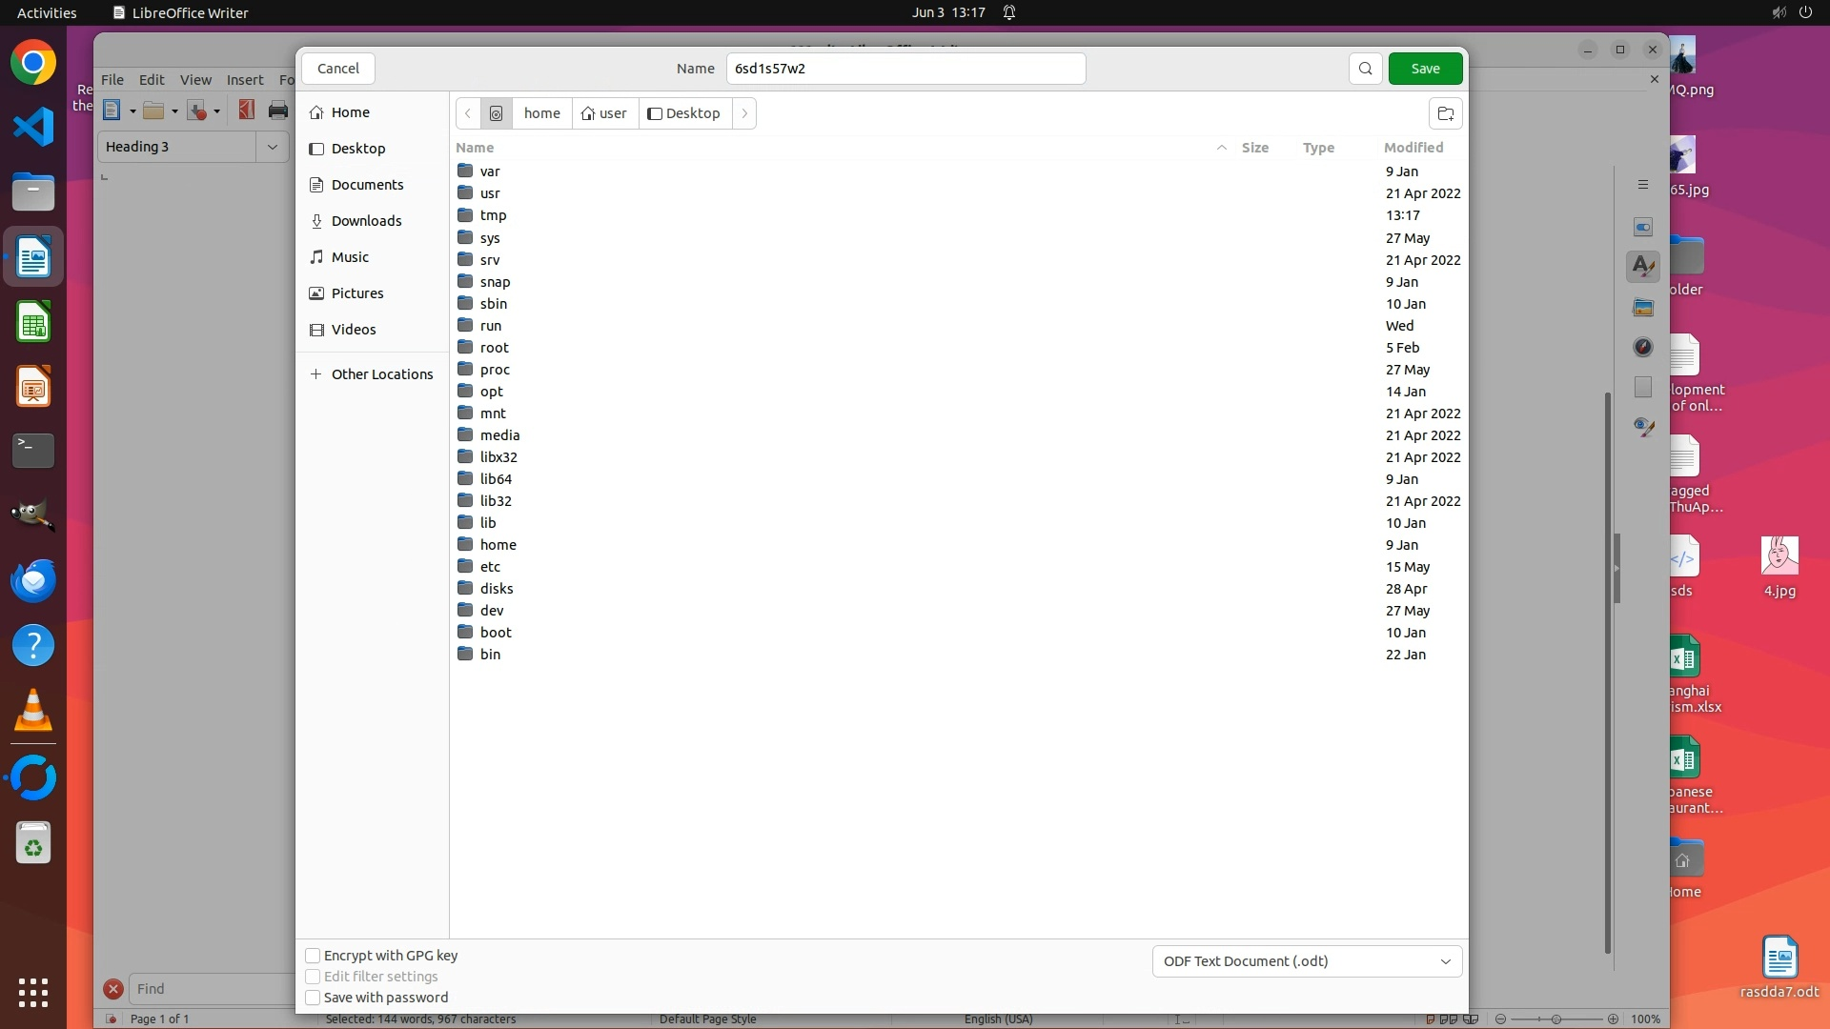Click the forward arrow in path bar
Viewport: 1830px width, 1029px height.
[x=744, y=113]
